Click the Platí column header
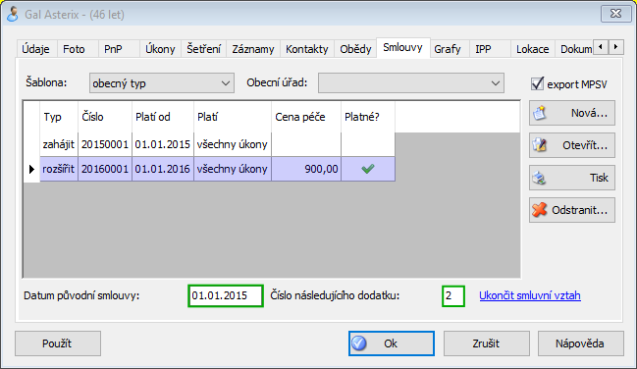This screenshot has width=637, height=369. (233, 117)
